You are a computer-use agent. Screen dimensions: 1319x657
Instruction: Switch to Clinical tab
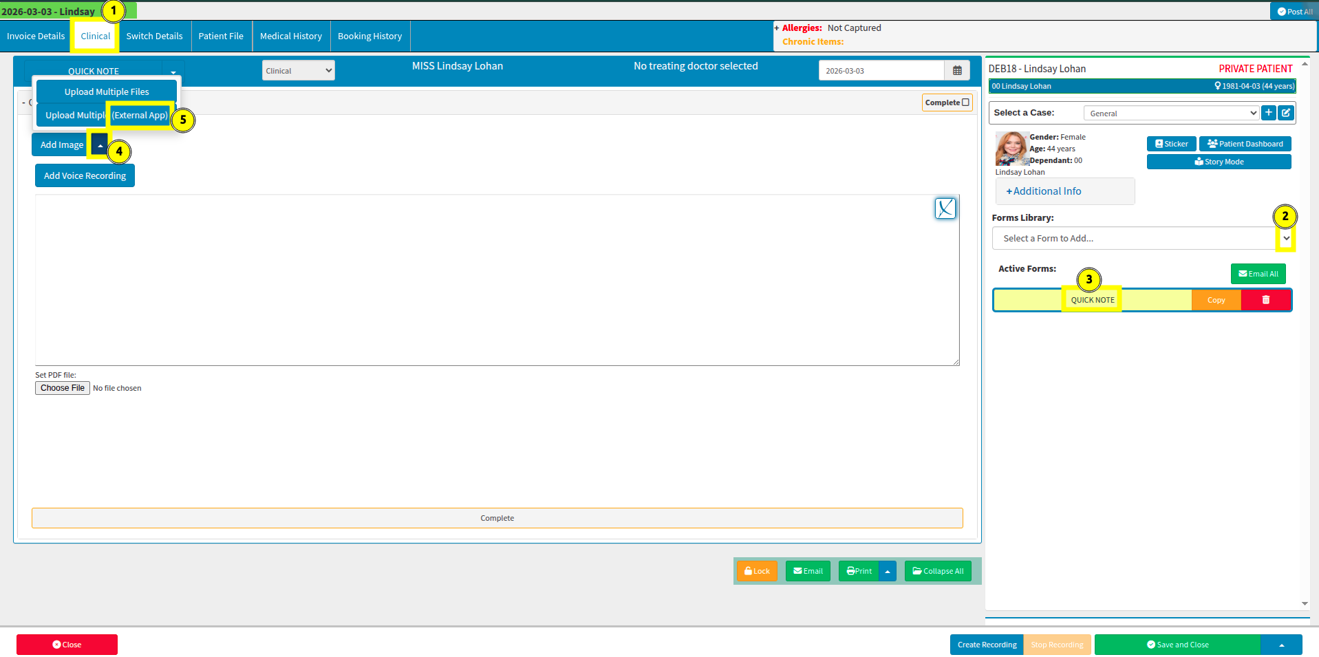pos(95,36)
